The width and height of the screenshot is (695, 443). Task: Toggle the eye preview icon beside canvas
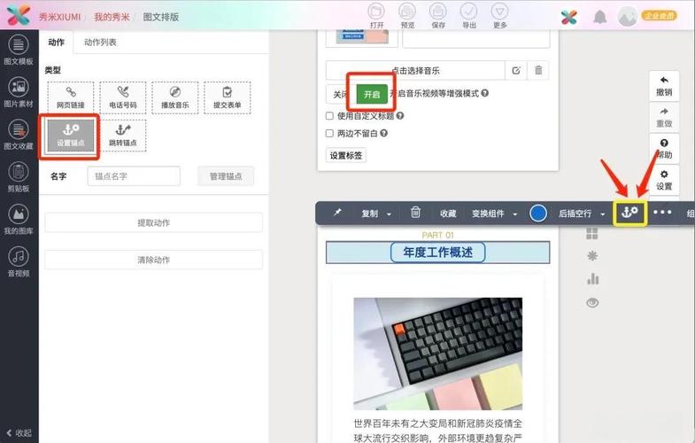click(x=592, y=303)
